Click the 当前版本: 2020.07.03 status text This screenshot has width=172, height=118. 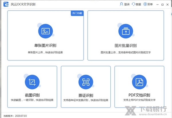click(x=15, y=116)
